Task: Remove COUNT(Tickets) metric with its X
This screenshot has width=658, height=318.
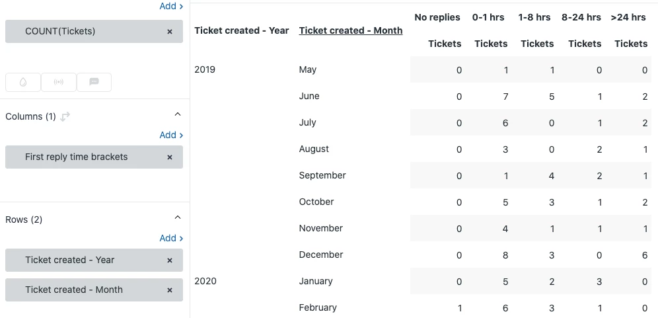Action: click(x=170, y=31)
